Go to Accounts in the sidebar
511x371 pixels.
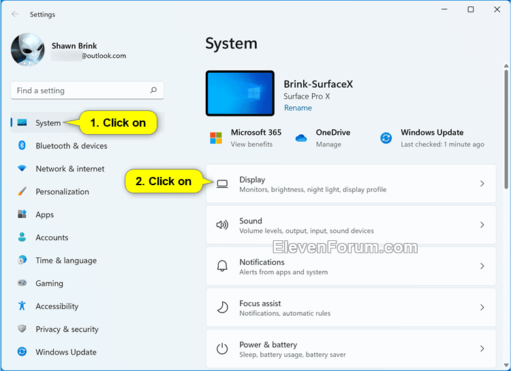coord(52,238)
